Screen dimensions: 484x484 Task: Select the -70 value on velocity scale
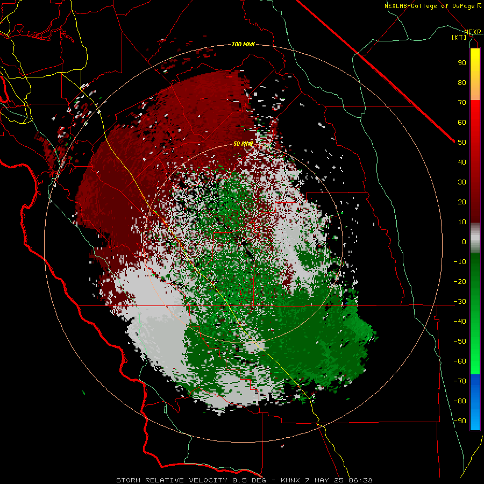point(460,381)
